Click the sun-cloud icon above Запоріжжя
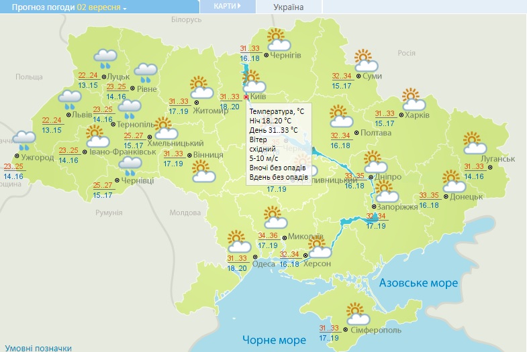This screenshot has height=352, width=527. (x=387, y=191)
